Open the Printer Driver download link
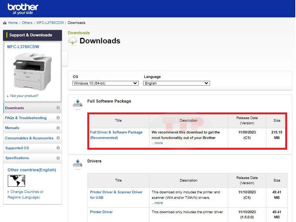Viewport: 296px width, 222px height. coord(101,212)
